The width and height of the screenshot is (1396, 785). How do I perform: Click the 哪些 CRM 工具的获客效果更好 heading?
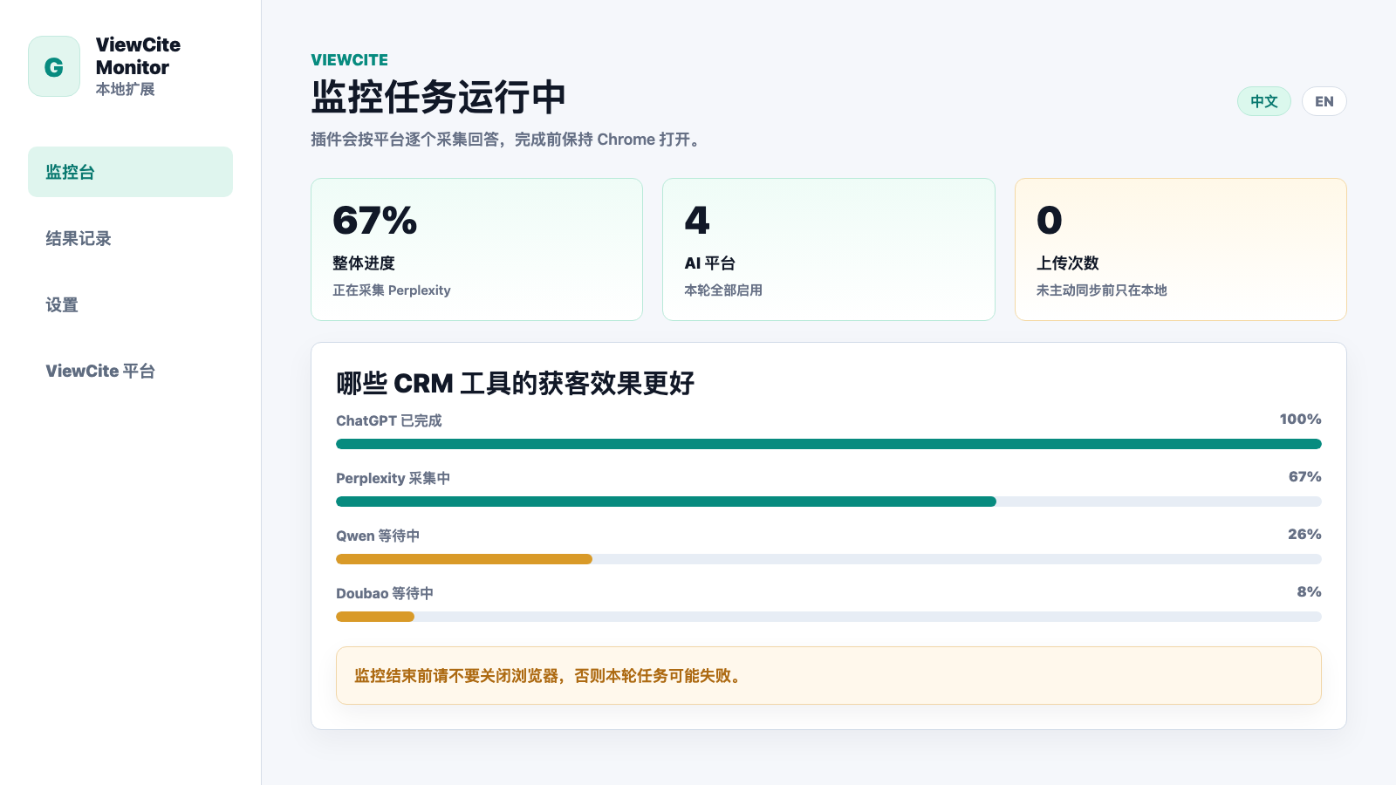tap(515, 383)
